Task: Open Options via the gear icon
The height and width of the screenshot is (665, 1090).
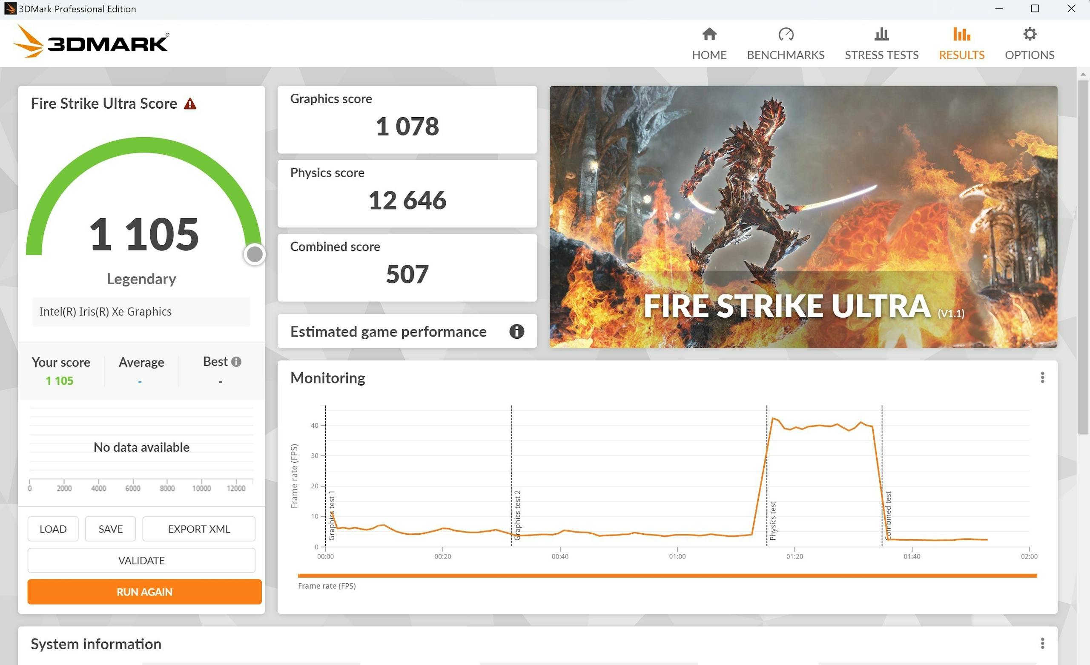Action: 1030,34
